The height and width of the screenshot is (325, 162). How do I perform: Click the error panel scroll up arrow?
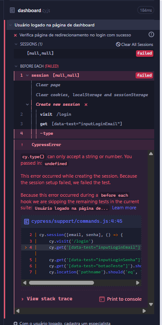[x=151, y=153]
